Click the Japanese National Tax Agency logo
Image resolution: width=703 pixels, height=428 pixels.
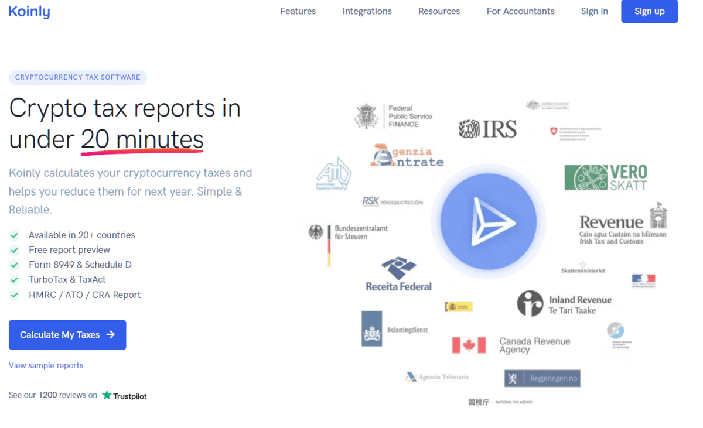click(500, 402)
